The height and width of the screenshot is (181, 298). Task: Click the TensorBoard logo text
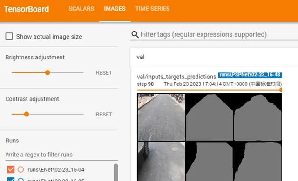point(27,9)
